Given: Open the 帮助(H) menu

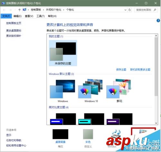Looking at the screenshot, I should [x=52, y=16].
